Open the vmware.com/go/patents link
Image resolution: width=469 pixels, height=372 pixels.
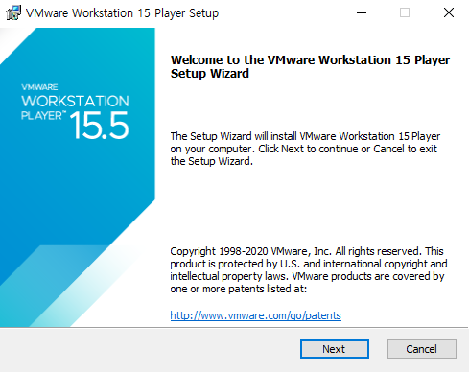coord(255,315)
